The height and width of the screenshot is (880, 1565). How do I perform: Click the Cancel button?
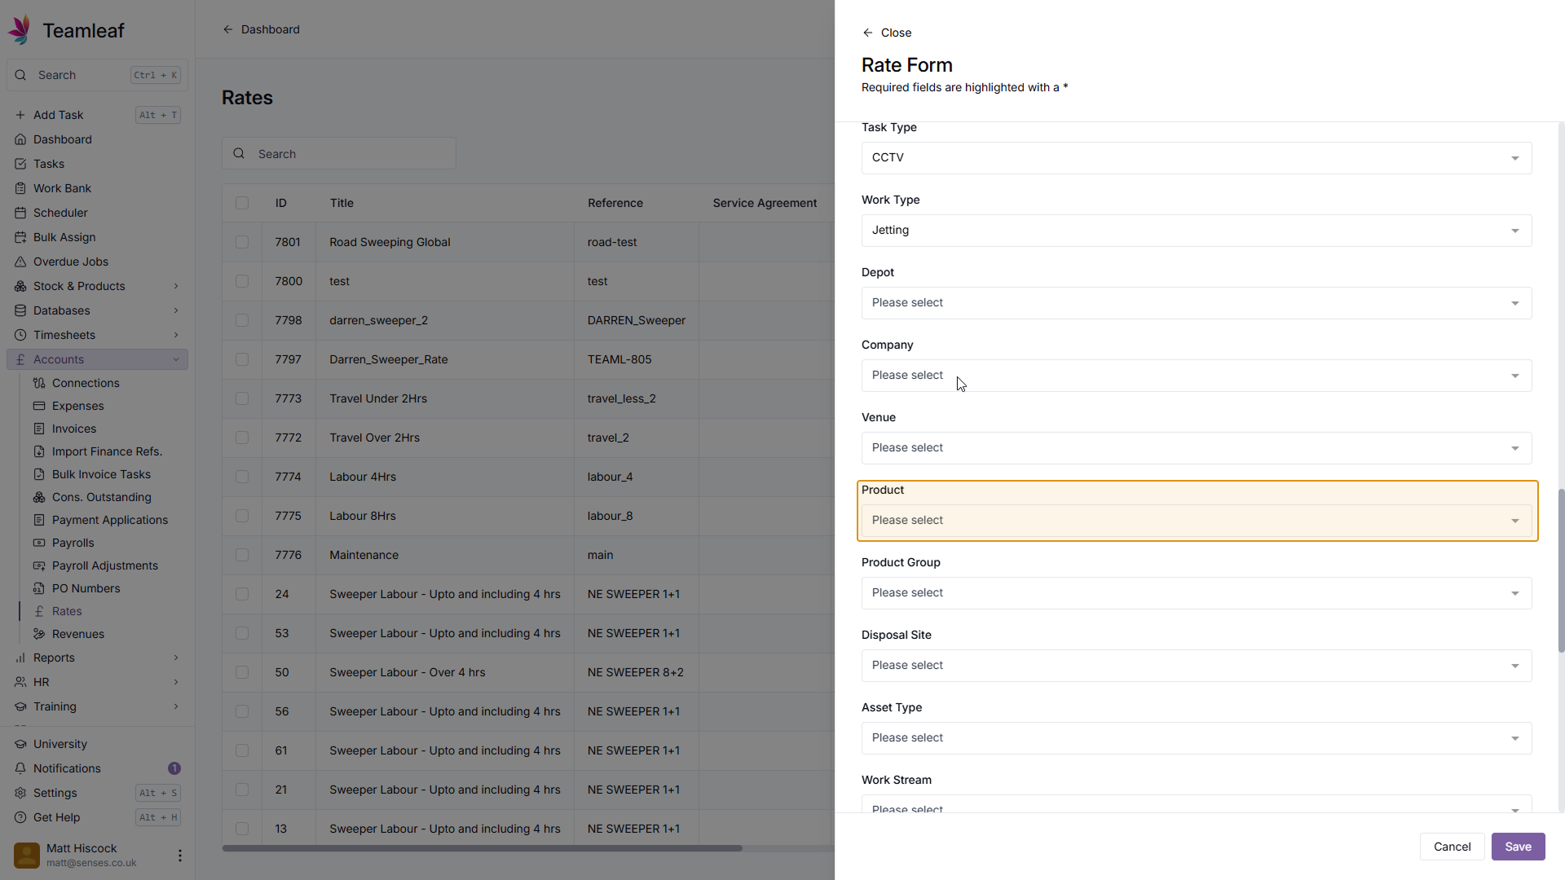[x=1452, y=847]
